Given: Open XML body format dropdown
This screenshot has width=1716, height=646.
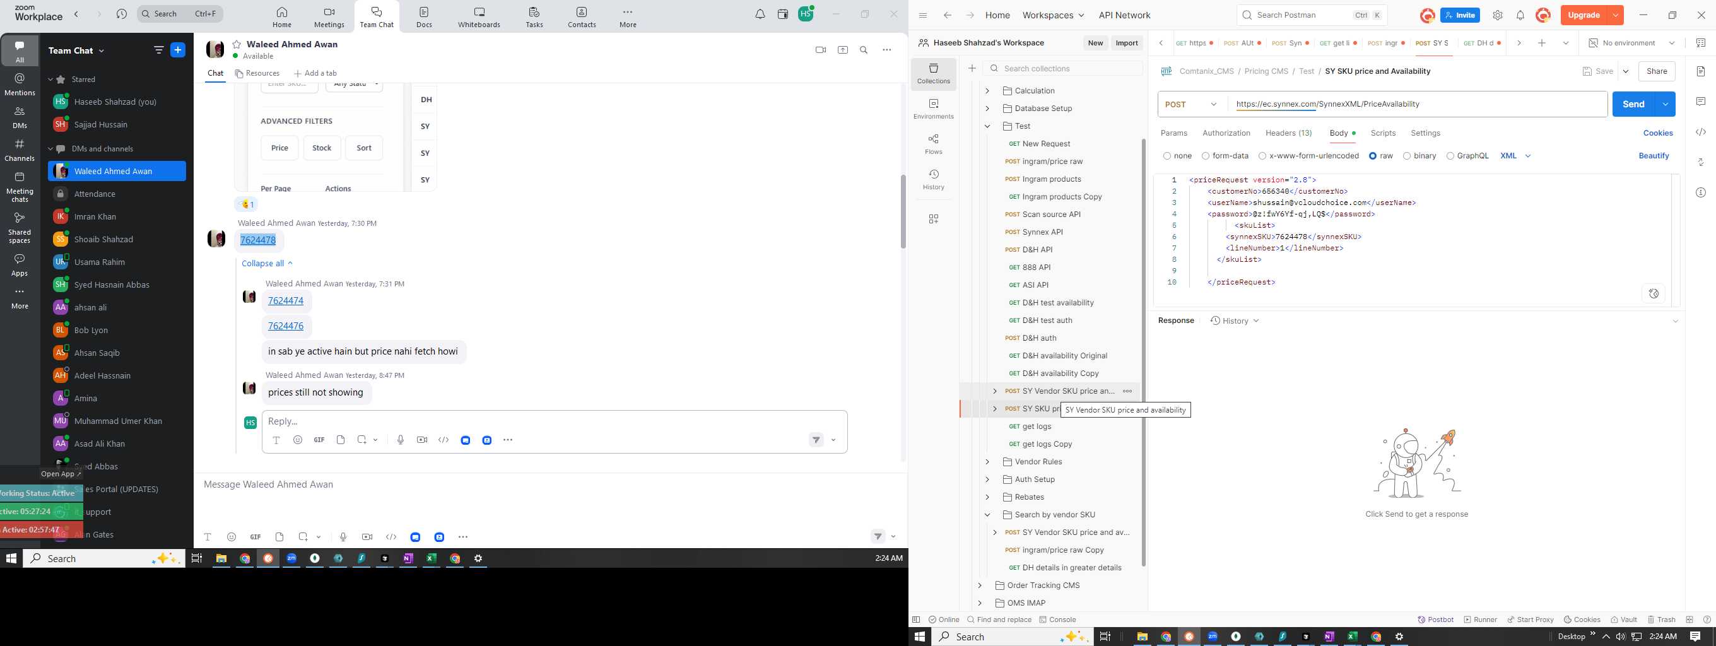Looking at the screenshot, I should (x=1515, y=156).
